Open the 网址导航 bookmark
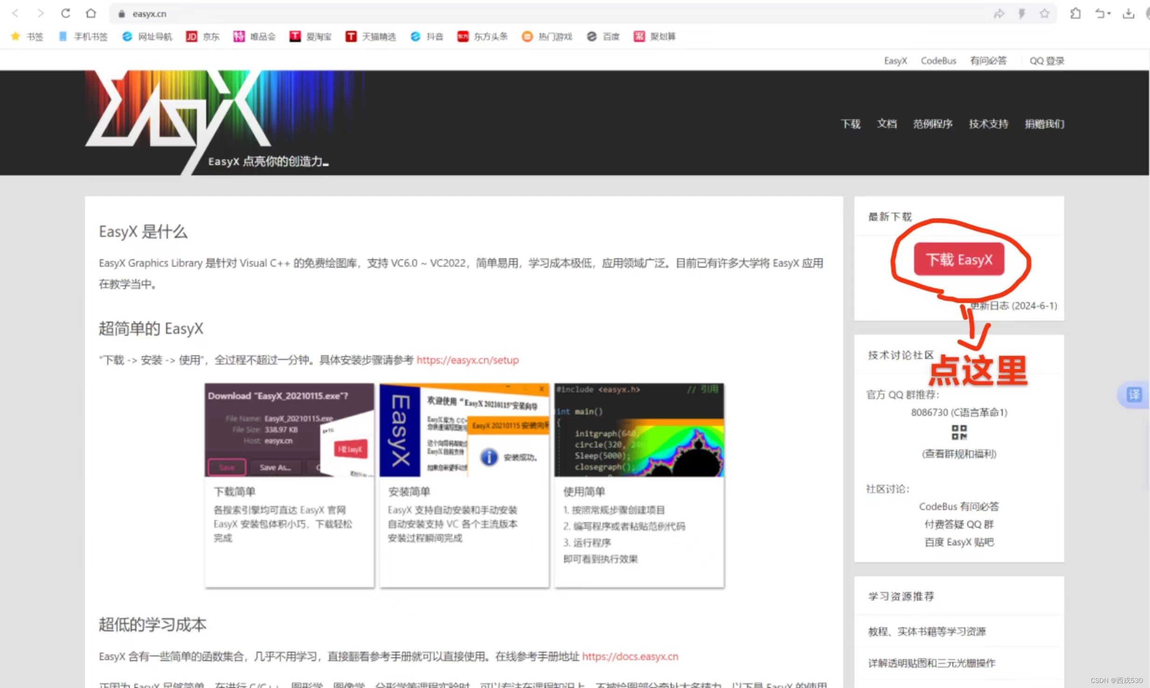This screenshot has height=688, width=1150. coord(147,36)
